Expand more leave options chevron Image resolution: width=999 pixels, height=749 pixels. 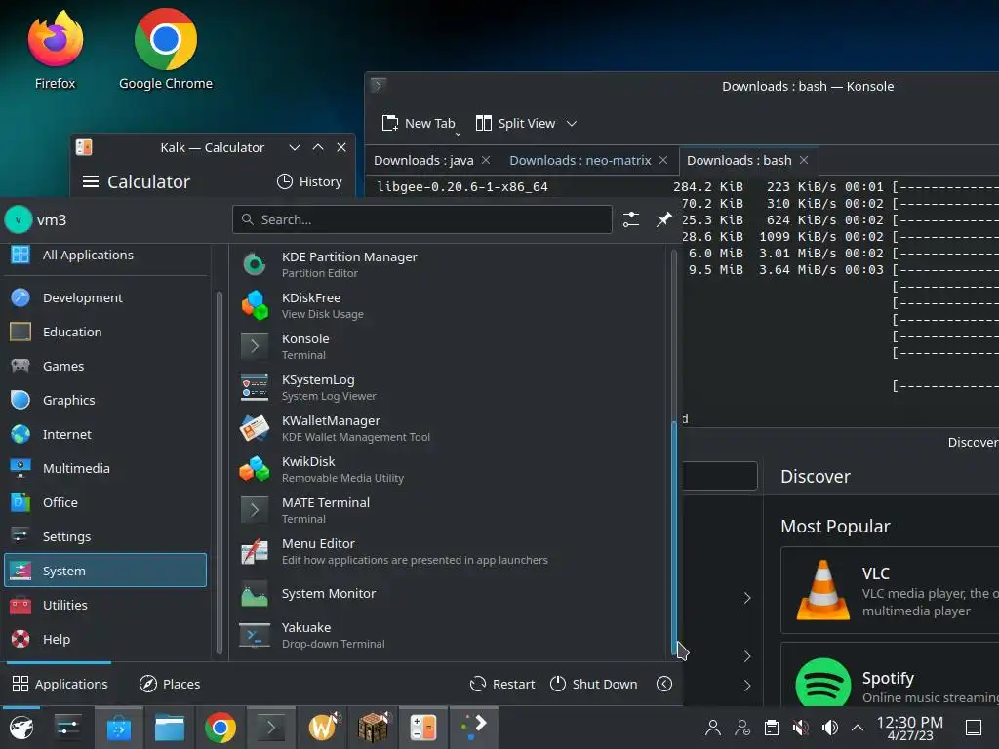point(663,684)
